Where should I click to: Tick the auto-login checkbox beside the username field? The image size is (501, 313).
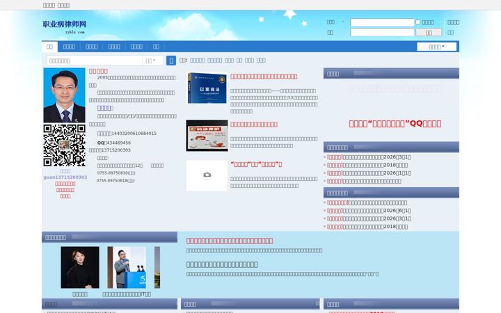pyautogui.click(x=418, y=22)
